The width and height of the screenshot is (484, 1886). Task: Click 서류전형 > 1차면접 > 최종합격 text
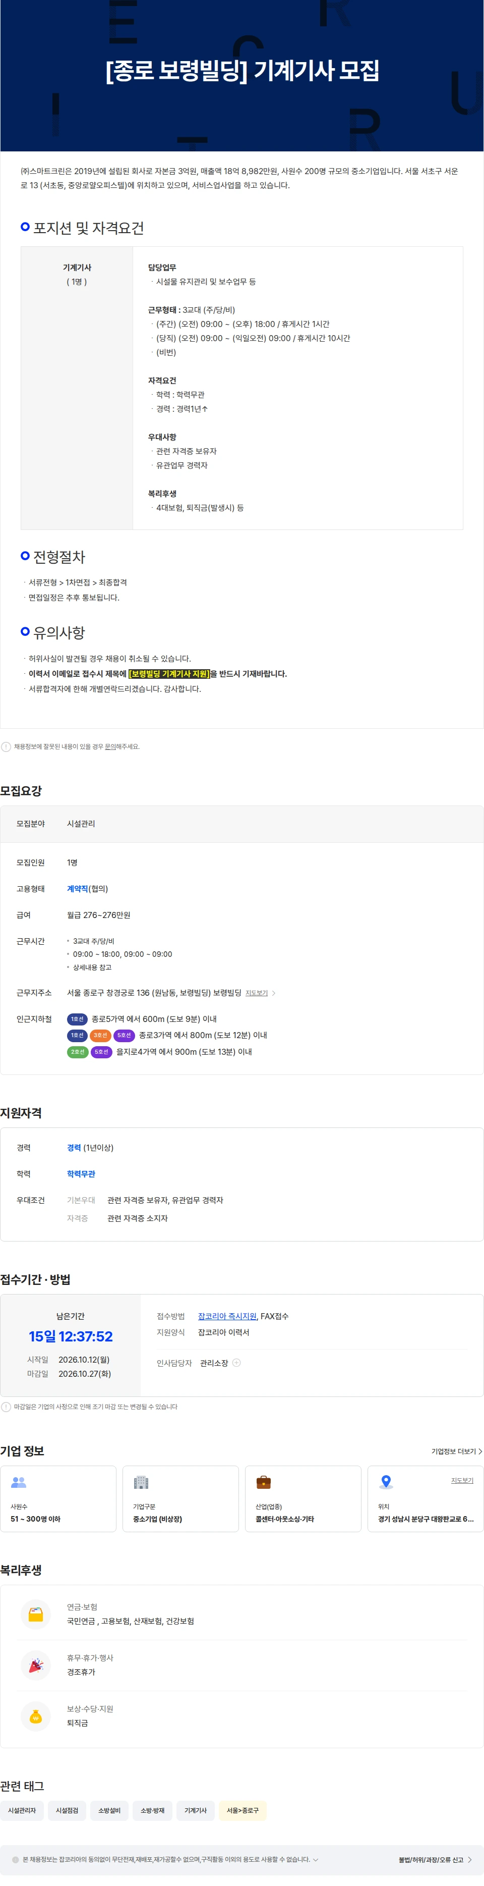coord(78,583)
